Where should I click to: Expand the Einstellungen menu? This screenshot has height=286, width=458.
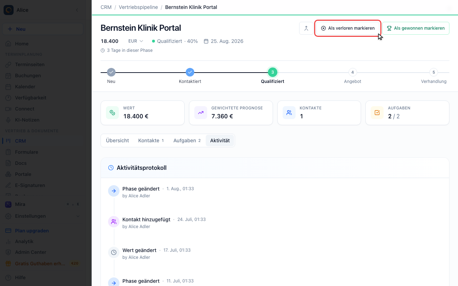(43, 216)
